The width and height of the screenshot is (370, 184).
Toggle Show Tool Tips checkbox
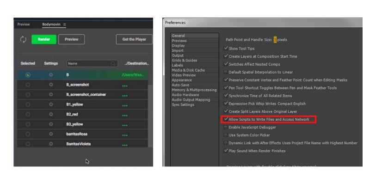(226, 49)
